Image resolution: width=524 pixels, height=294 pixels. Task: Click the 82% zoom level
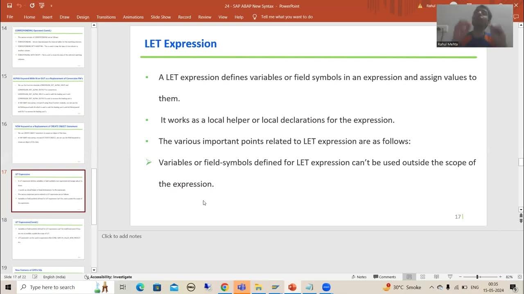[509, 277]
